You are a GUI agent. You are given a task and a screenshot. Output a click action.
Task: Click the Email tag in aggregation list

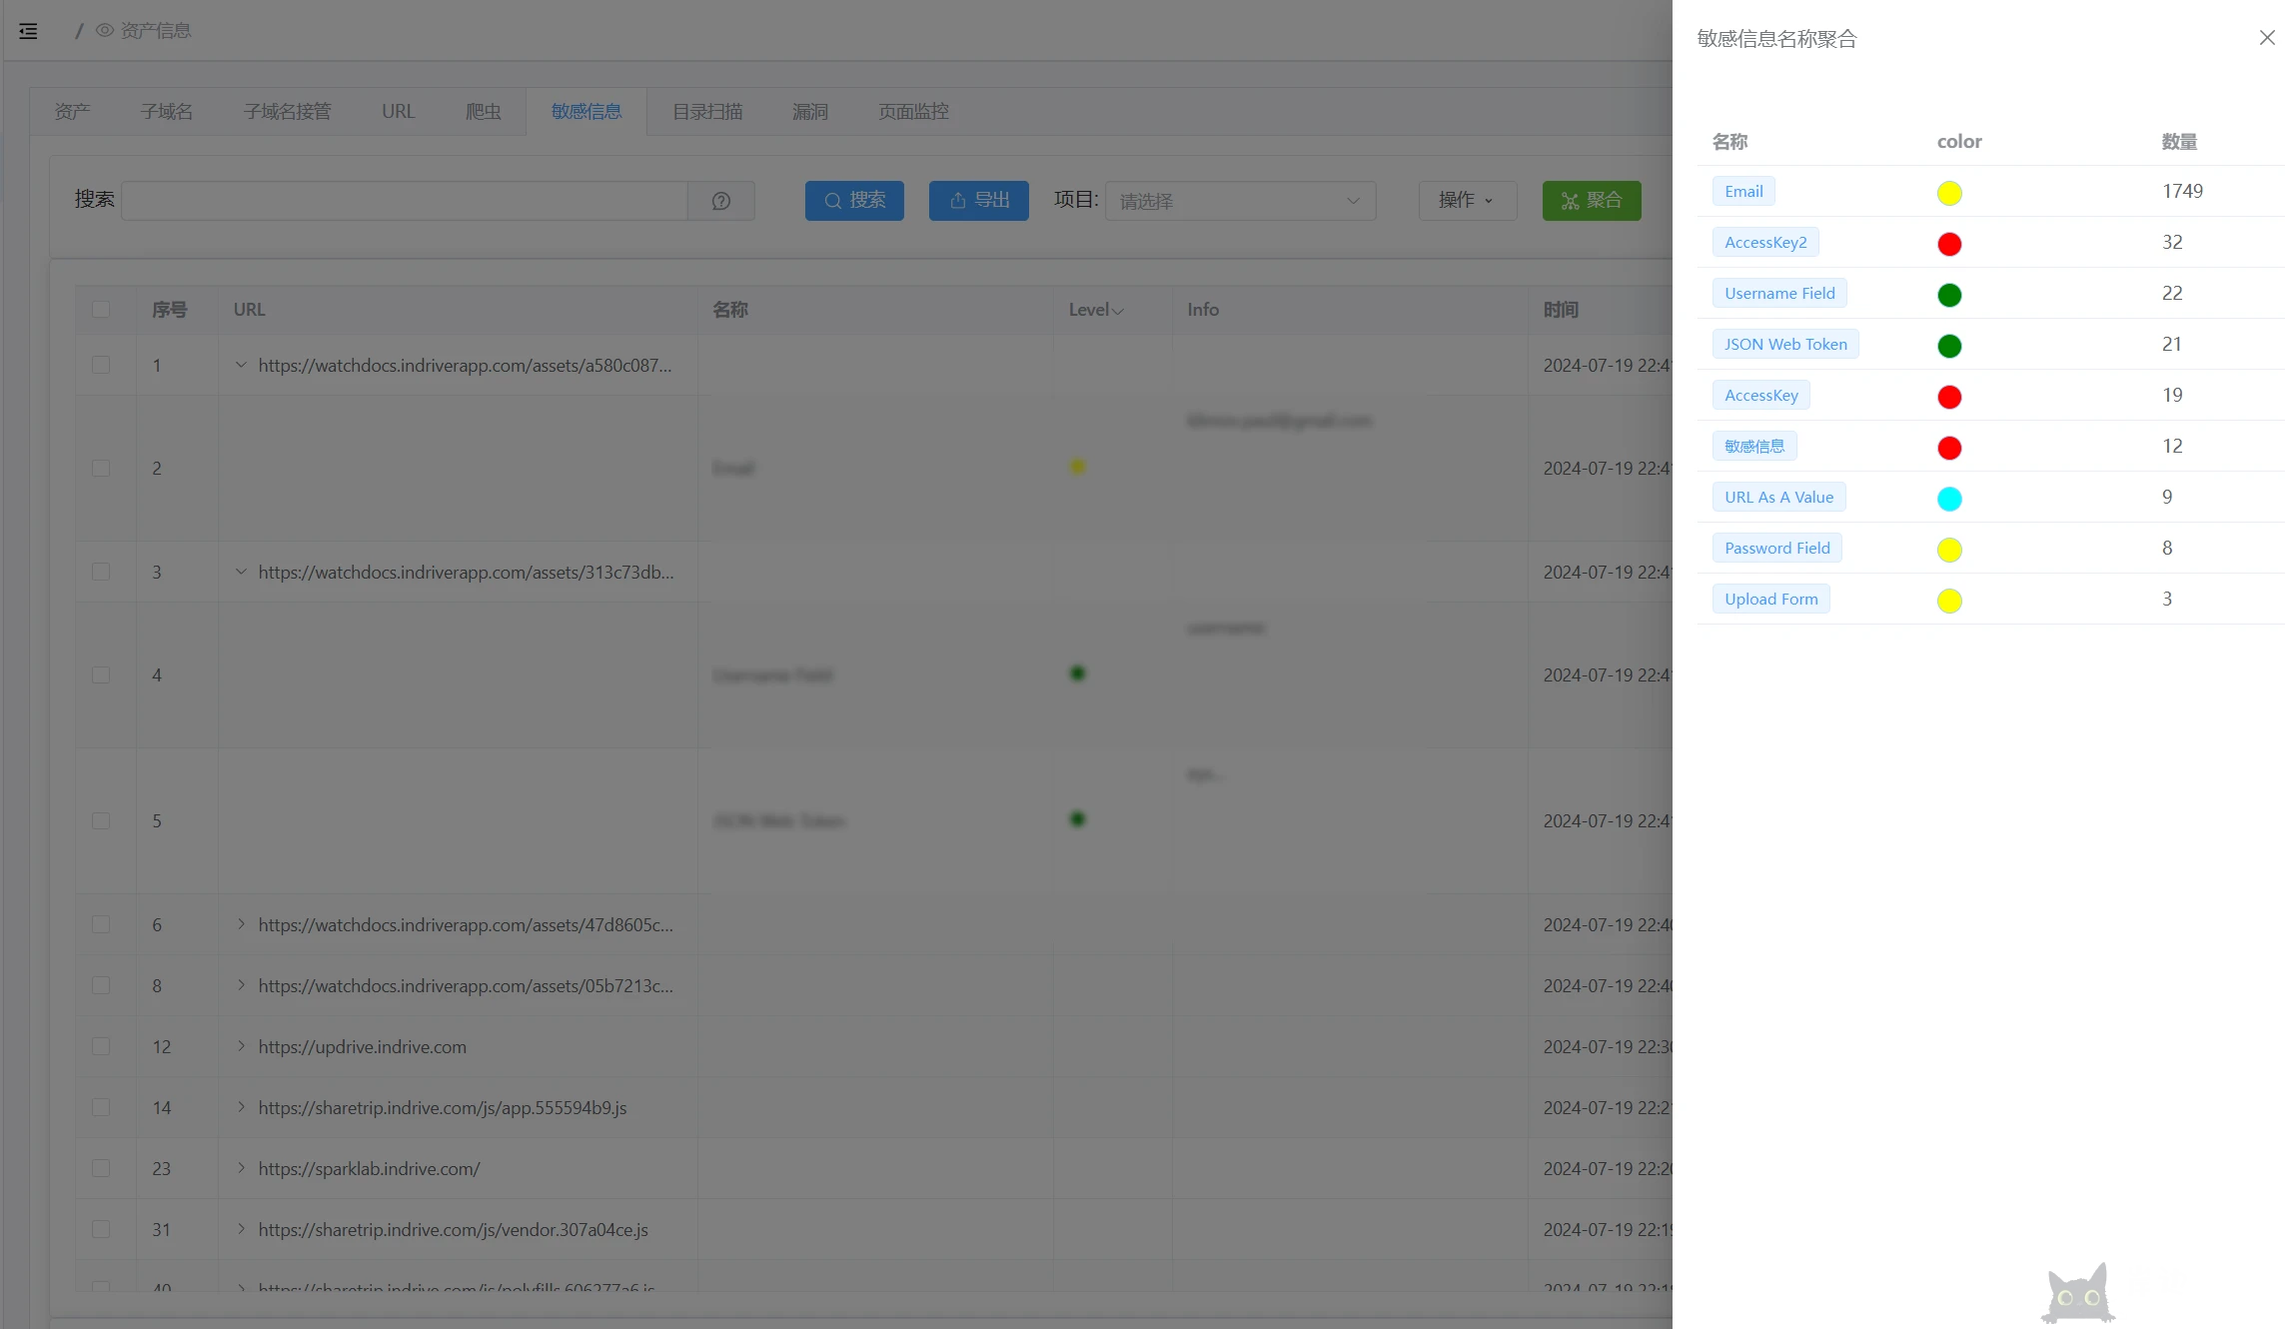(1742, 192)
